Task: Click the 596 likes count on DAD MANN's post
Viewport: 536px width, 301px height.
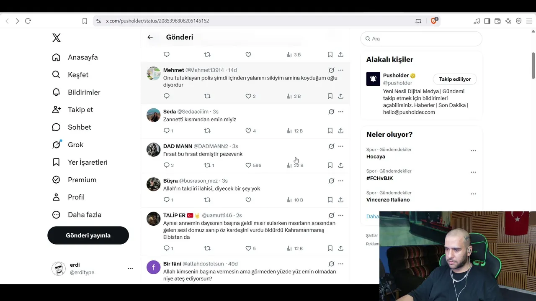Action: pyautogui.click(x=257, y=166)
